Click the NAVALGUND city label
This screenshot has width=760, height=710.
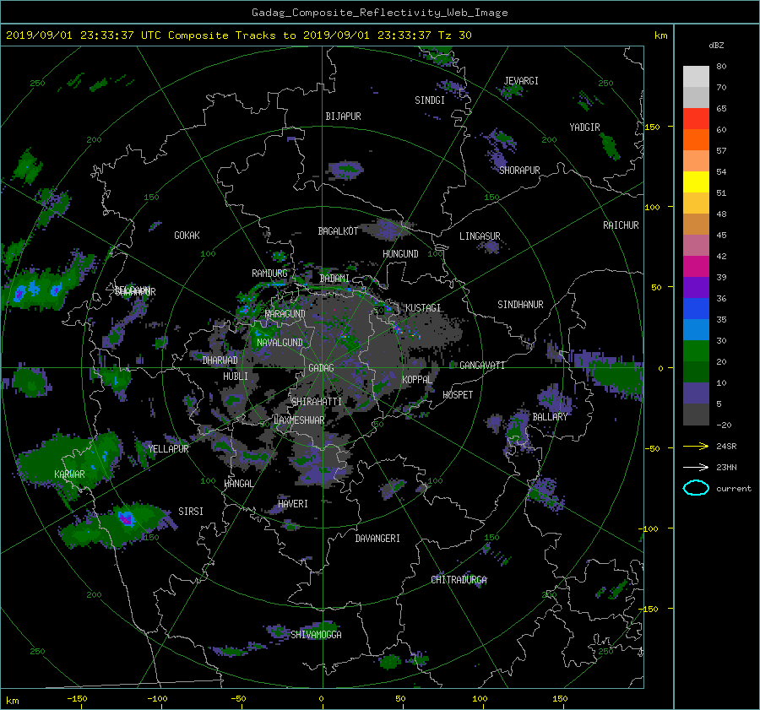(x=280, y=343)
